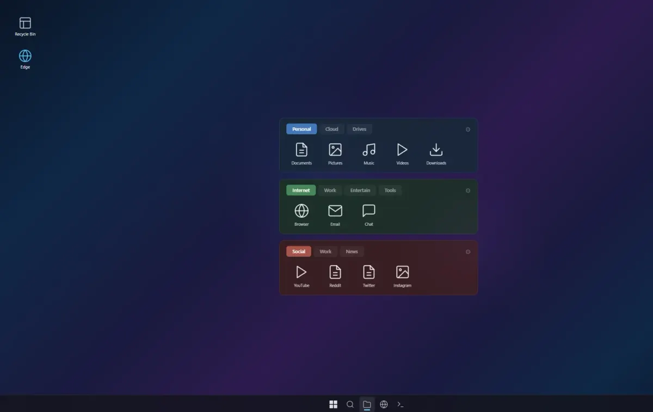This screenshot has height=412, width=653.
Task: Open the Videos folder icon
Action: (x=402, y=153)
